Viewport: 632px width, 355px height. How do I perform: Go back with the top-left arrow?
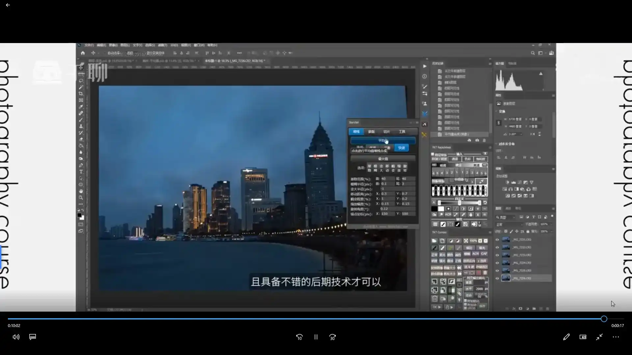click(8, 5)
